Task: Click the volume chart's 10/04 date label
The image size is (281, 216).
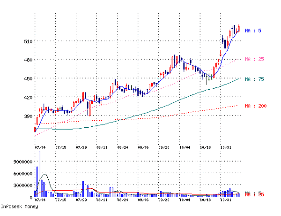Action: coord(185,200)
